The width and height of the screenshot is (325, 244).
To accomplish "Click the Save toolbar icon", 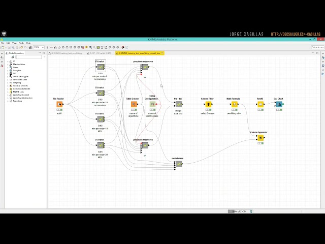I will pos(9,47).
